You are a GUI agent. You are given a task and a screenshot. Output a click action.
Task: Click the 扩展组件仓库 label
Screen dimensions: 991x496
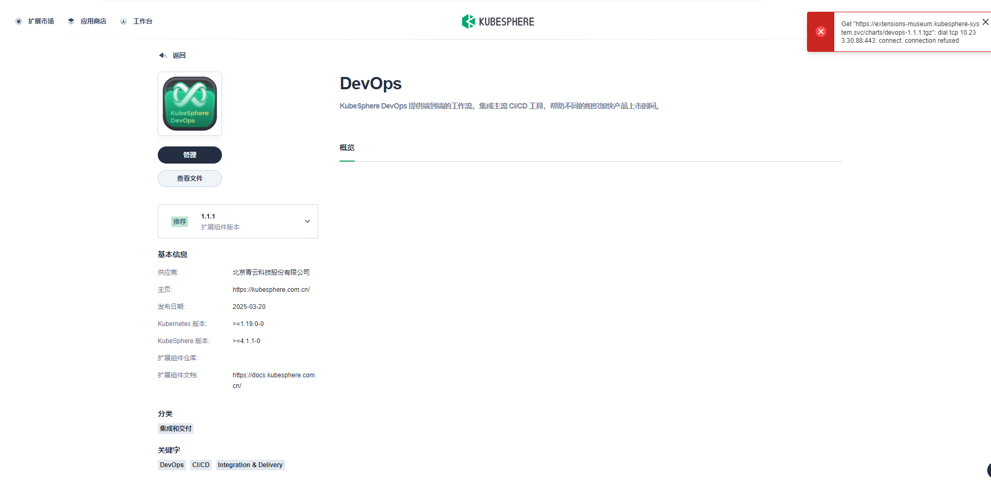178,358
